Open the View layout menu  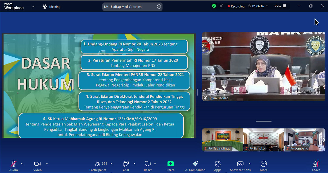[x=280, y=6]
